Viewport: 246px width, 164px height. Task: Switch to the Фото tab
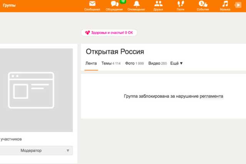[x=134, y=63]
